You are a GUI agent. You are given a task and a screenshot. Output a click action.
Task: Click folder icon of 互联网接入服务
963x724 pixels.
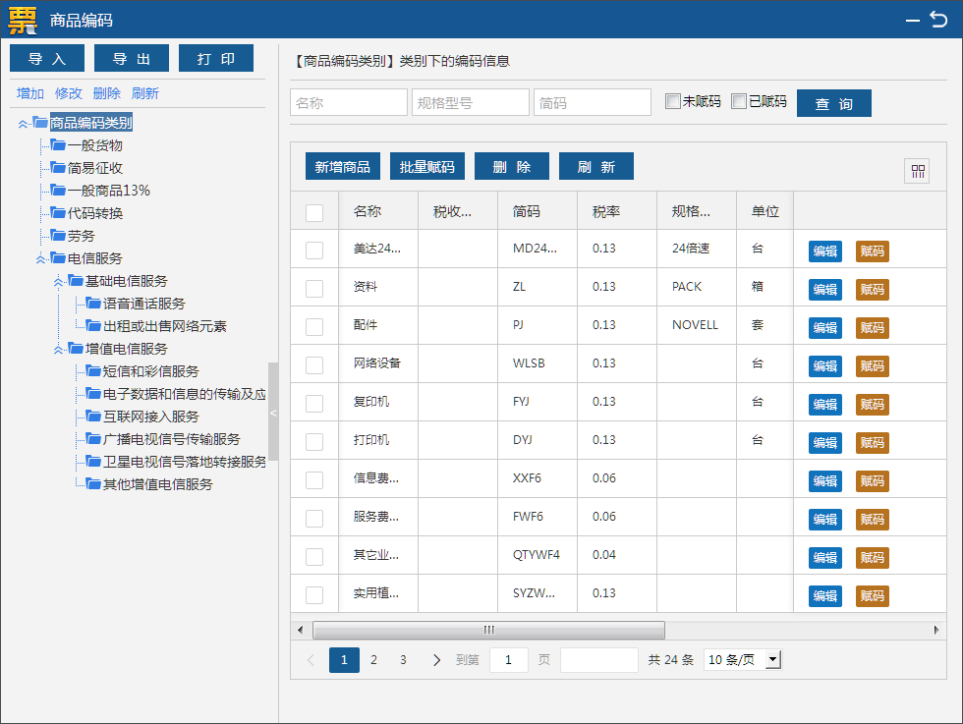click(x=93, y=417)
